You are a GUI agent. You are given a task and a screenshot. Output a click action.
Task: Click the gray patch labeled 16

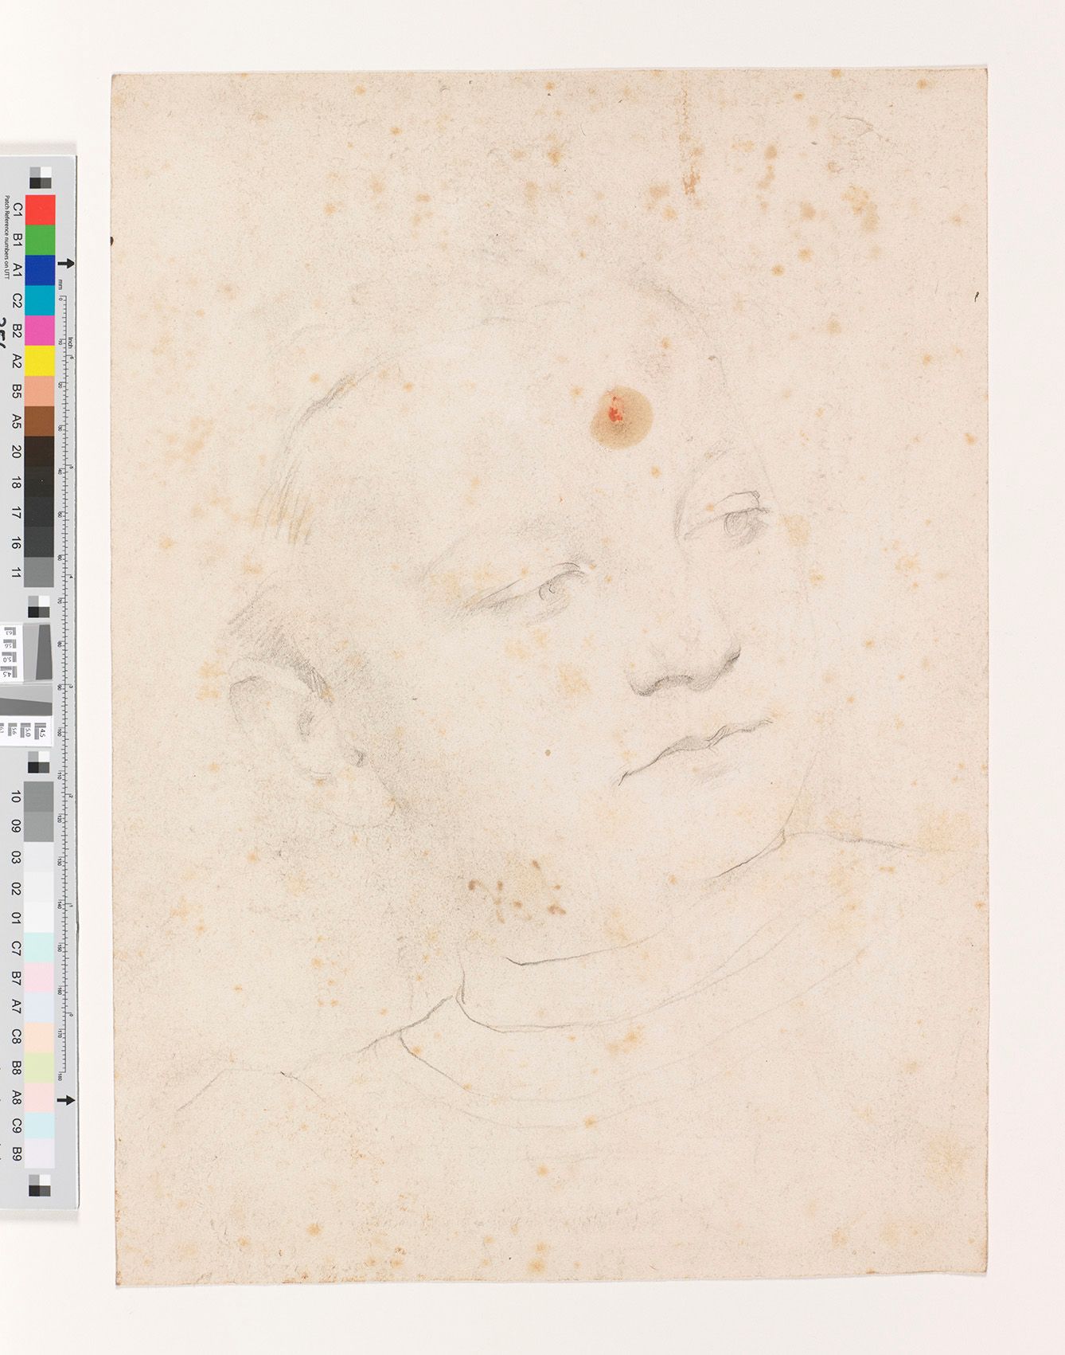coord(40,542)
